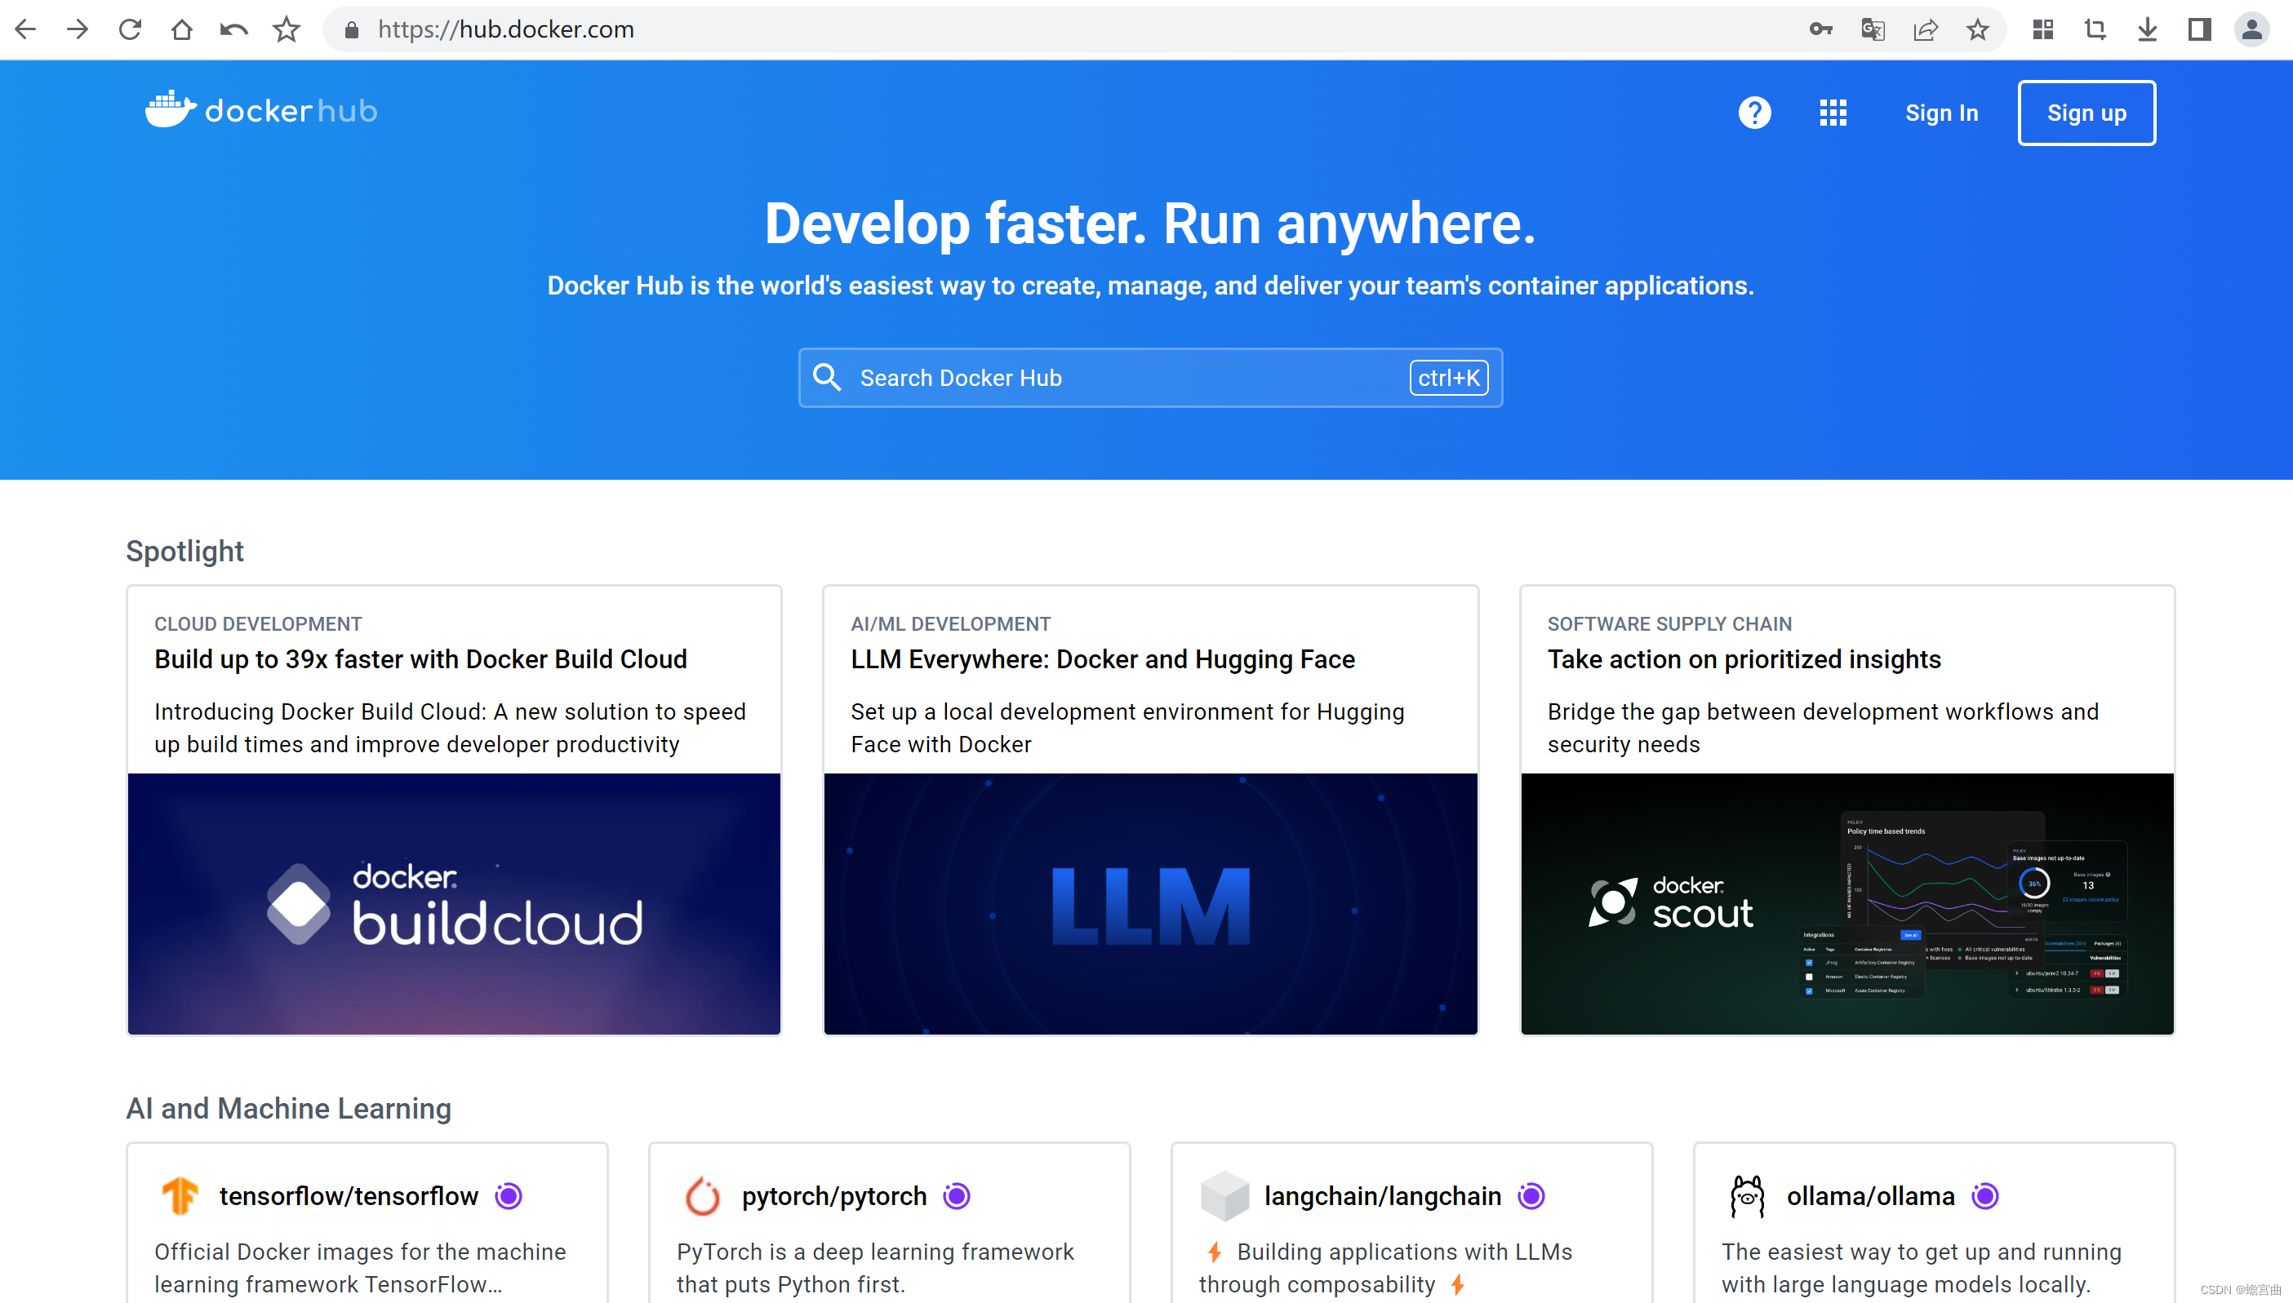Click the docker buildcloud banner image
Viewport: 2293px width, 1303px height.
click(454, 904)
